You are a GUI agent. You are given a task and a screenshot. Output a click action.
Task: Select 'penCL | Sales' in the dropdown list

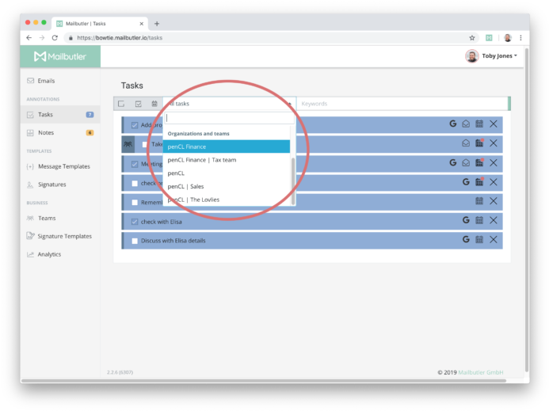[x=185, y=186]
